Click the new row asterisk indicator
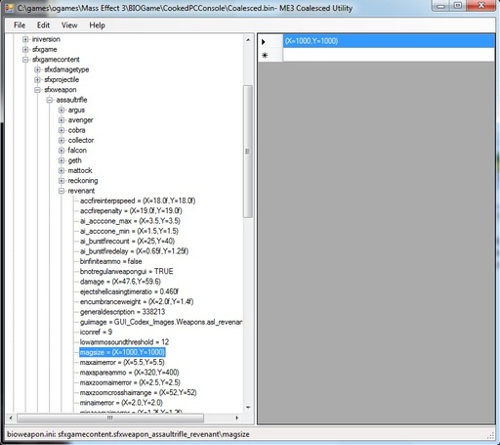500x445 pixels. tap(265, 55)
